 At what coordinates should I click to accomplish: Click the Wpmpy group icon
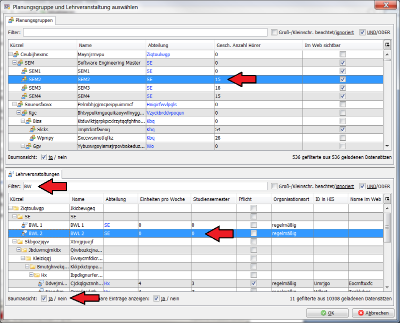click(32, 138)
